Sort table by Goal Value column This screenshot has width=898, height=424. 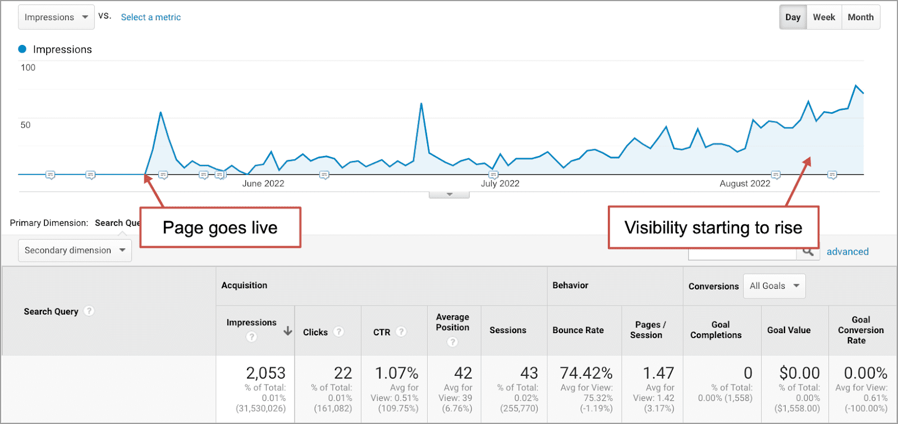pyautogui.click(x=789, y=330)
